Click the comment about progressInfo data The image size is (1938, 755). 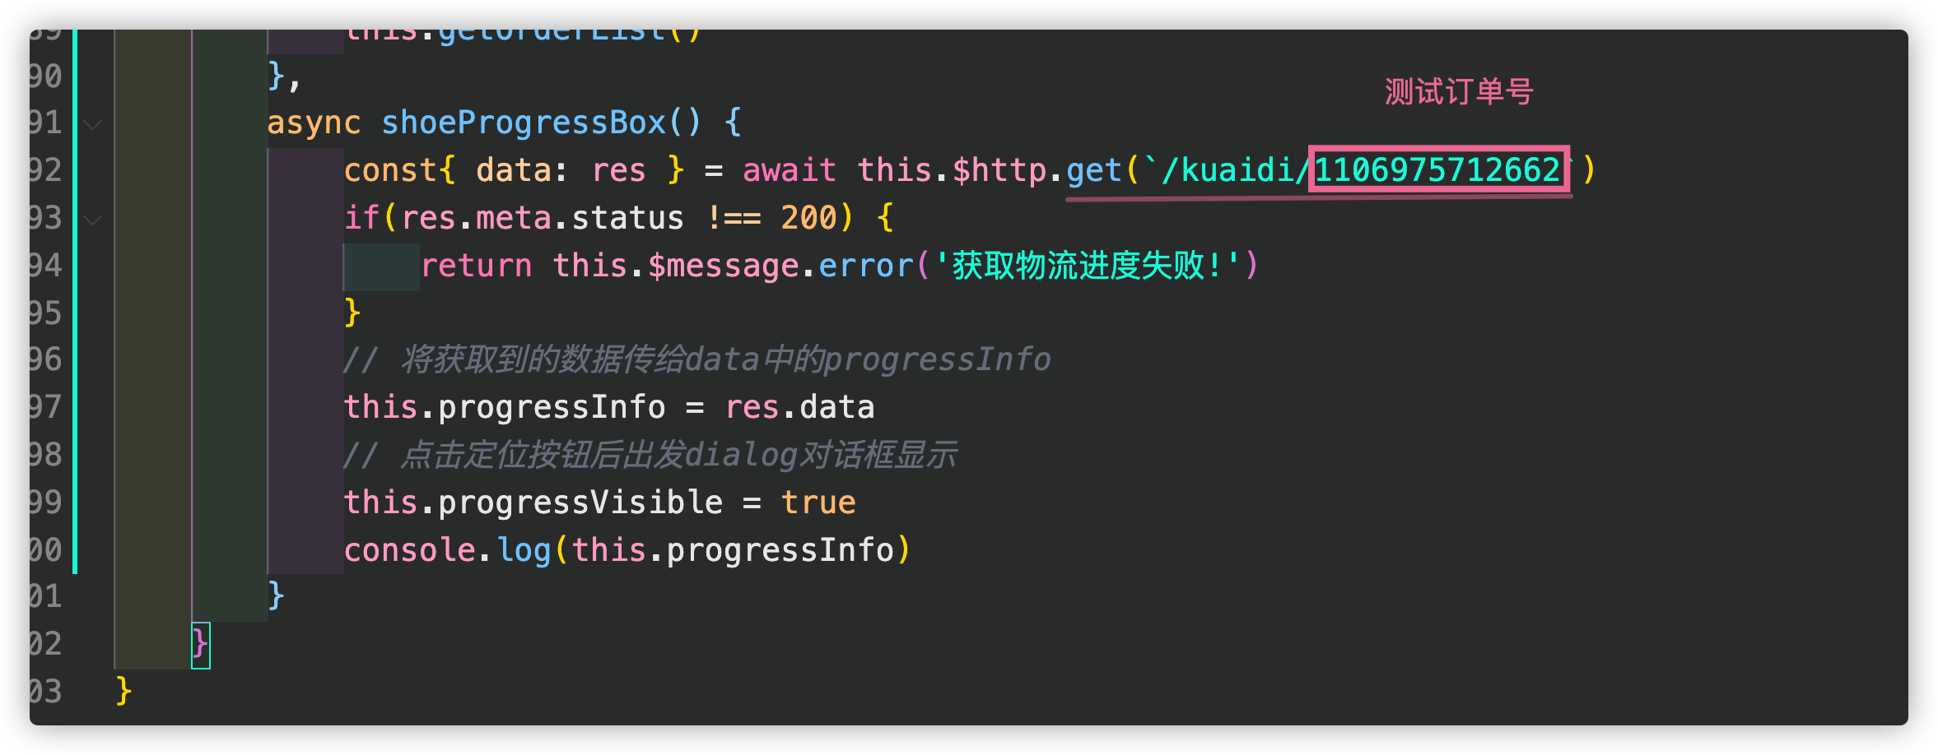tap(696, 360)
